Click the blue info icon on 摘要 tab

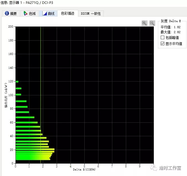(7, 13)
